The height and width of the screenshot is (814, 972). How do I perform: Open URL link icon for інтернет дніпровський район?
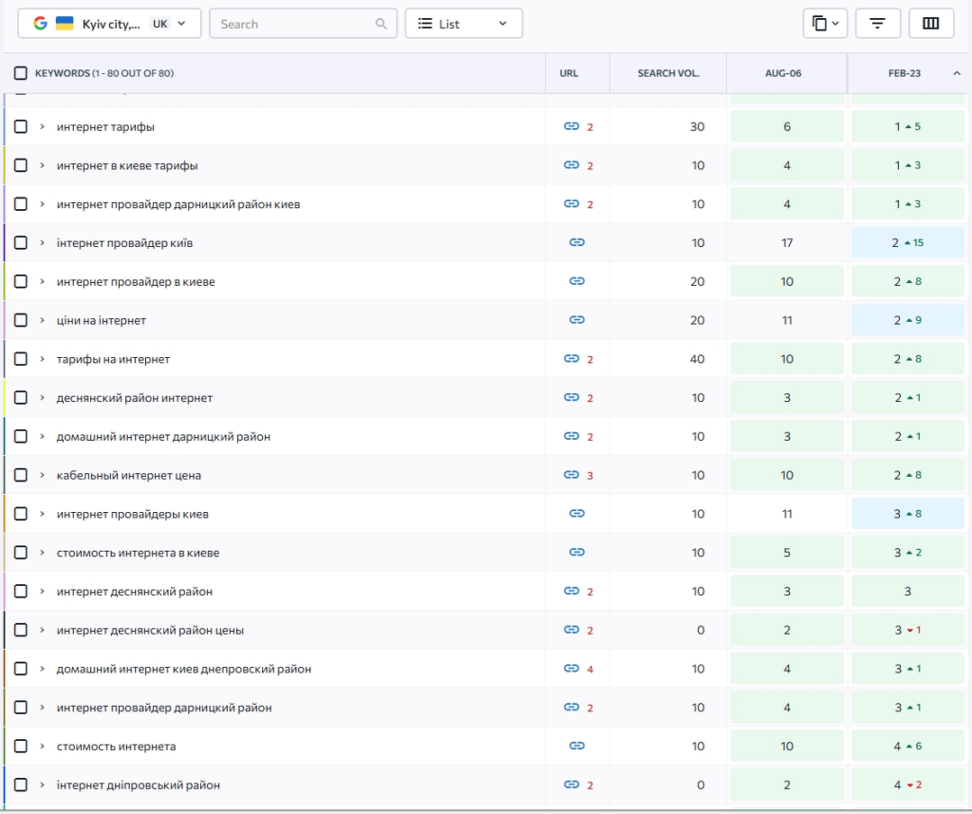pos(571,785)
